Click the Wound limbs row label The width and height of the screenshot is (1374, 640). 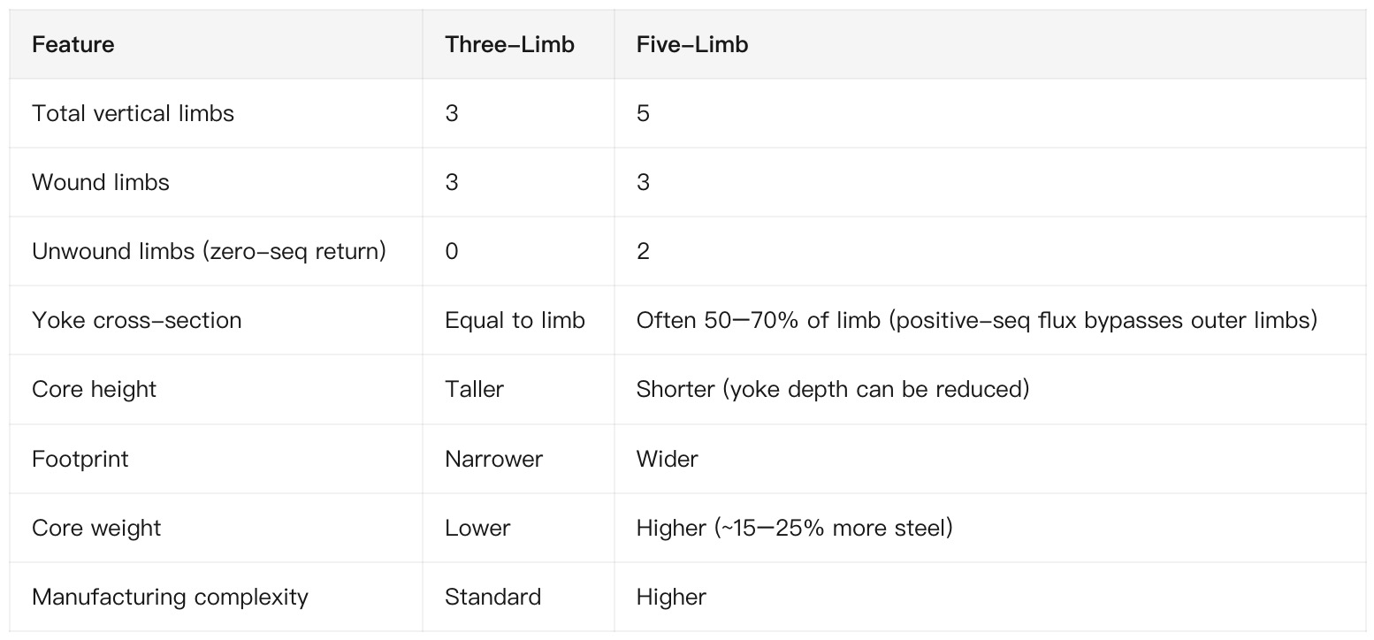(101, 182)
